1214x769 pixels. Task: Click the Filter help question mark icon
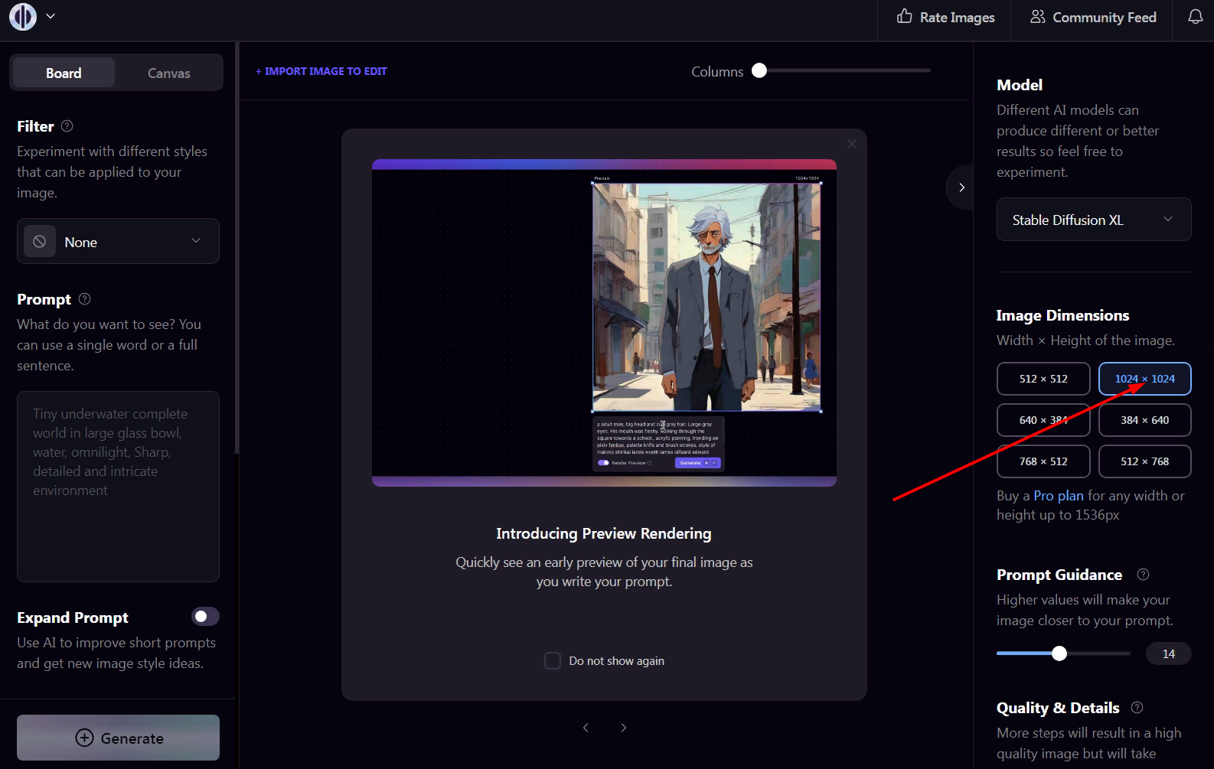[67, 126]
